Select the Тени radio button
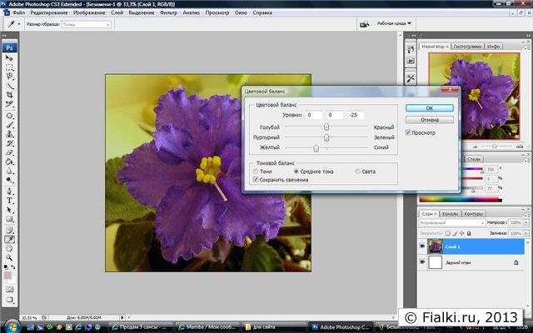 (256, 171)
